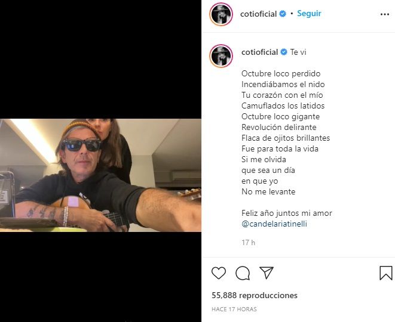Click cotioficial username in the header
The image size is (395, 322).
[x=259, y=14]
